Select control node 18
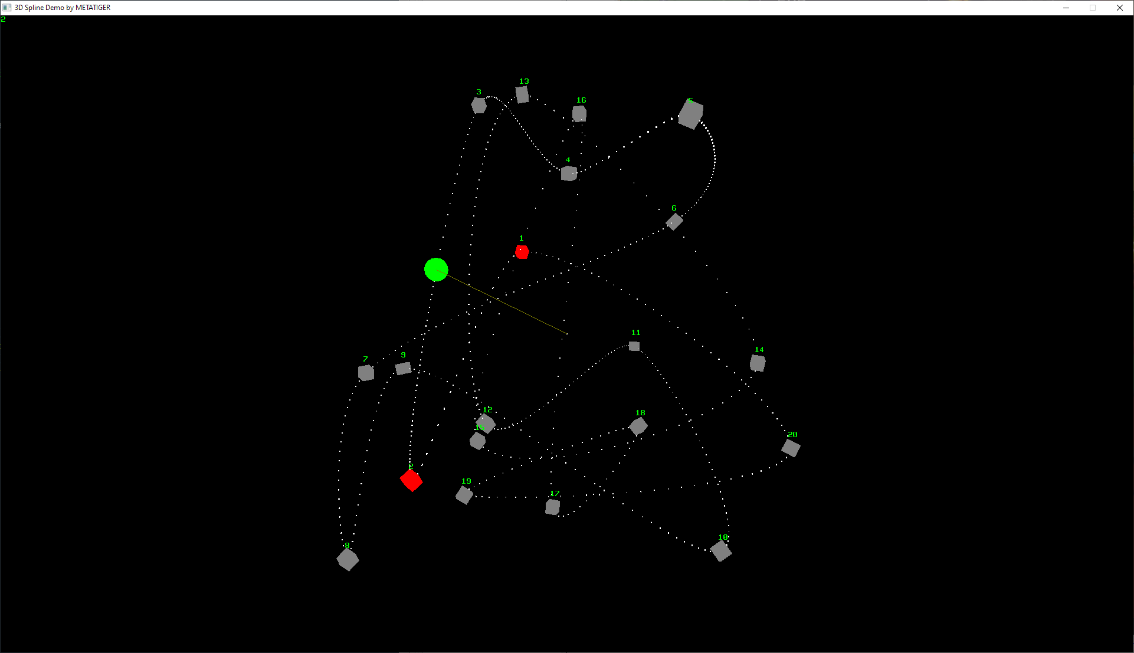Viewport: 1134px width, 653px height. (x=638, y=426)
